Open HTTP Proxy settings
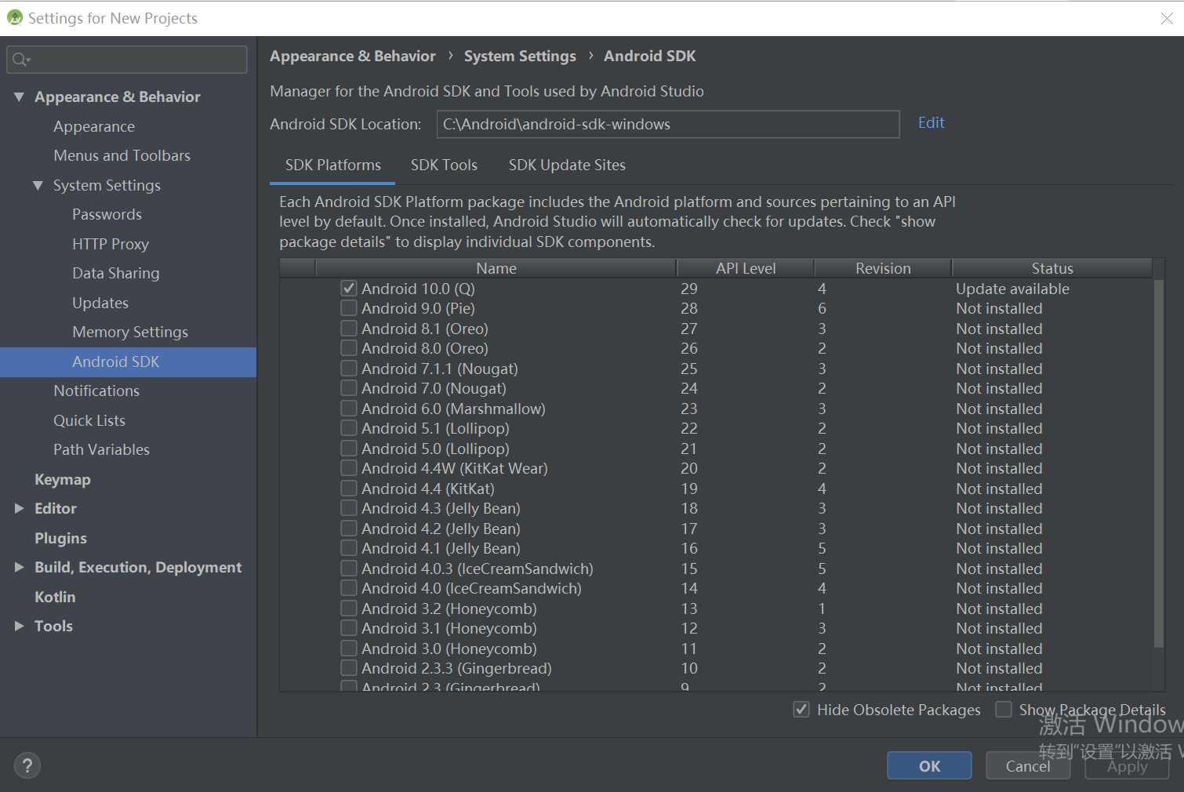Viewport: 1184px width, 792px height. coord(111,244)
